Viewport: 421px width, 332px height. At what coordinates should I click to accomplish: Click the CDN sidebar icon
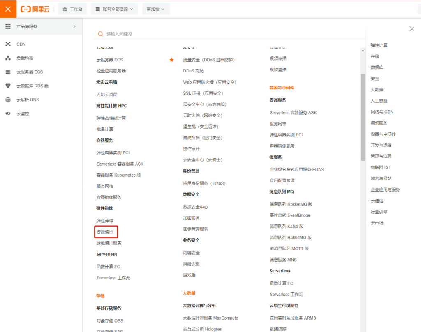pos(8,44)
